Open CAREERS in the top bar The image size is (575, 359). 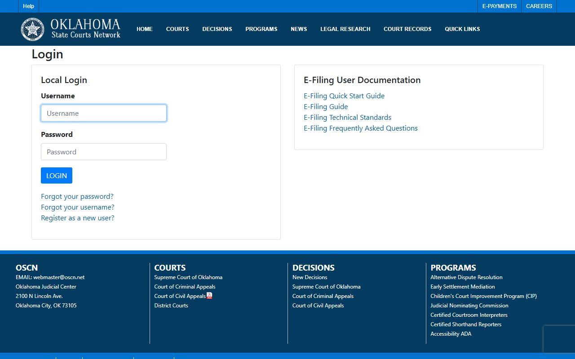coord(539,6)
